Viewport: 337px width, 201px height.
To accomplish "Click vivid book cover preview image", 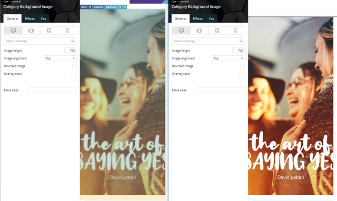I will point(291,106).
